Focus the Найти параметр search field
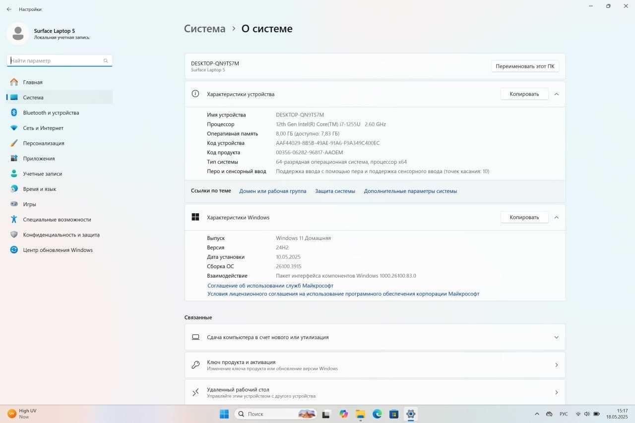 pyautogui.click(x=60, y=60)
